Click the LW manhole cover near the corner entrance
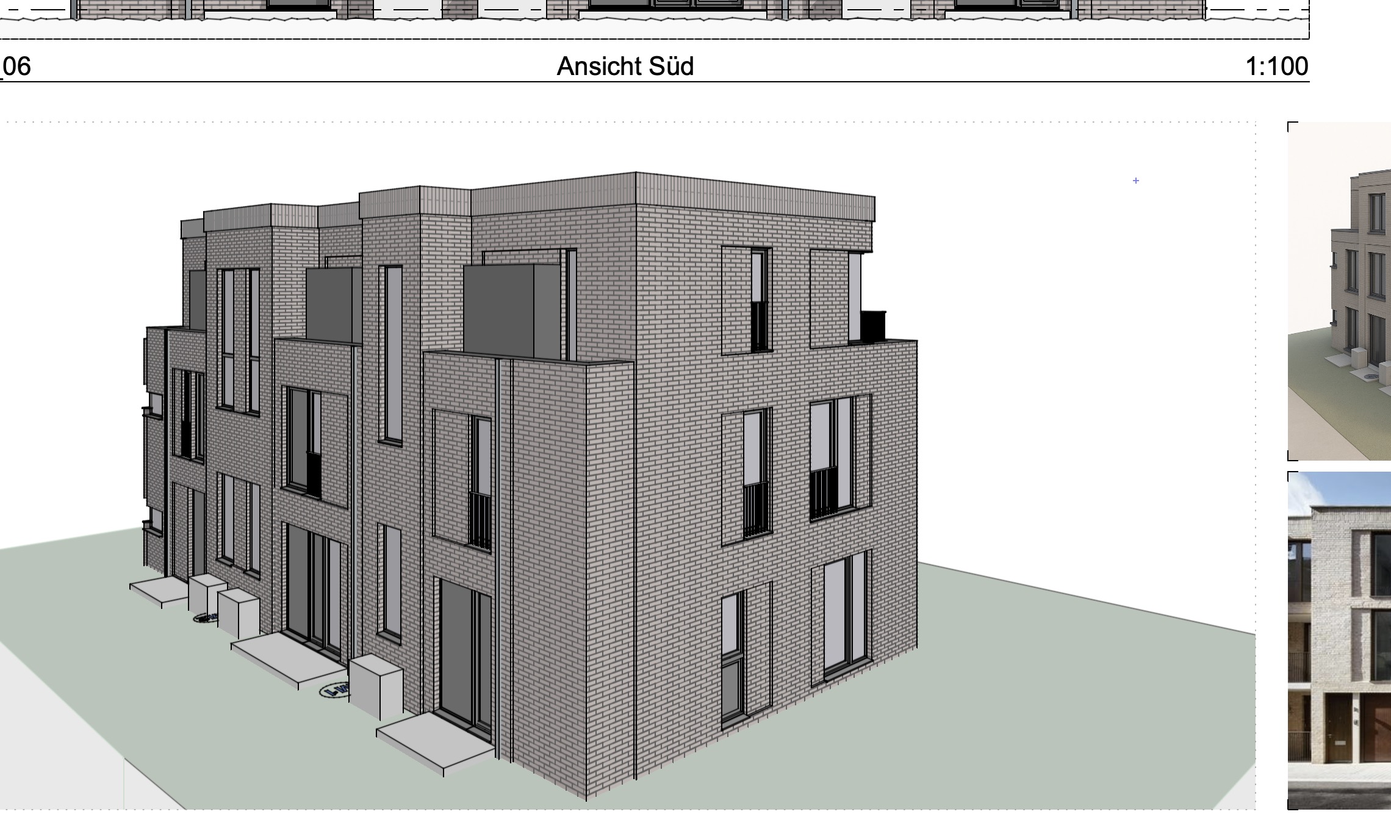Viewport: 1391px width, 831px height. pos(335,691)
